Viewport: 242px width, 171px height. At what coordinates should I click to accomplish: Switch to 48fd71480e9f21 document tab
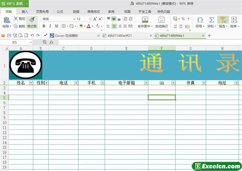120,35
